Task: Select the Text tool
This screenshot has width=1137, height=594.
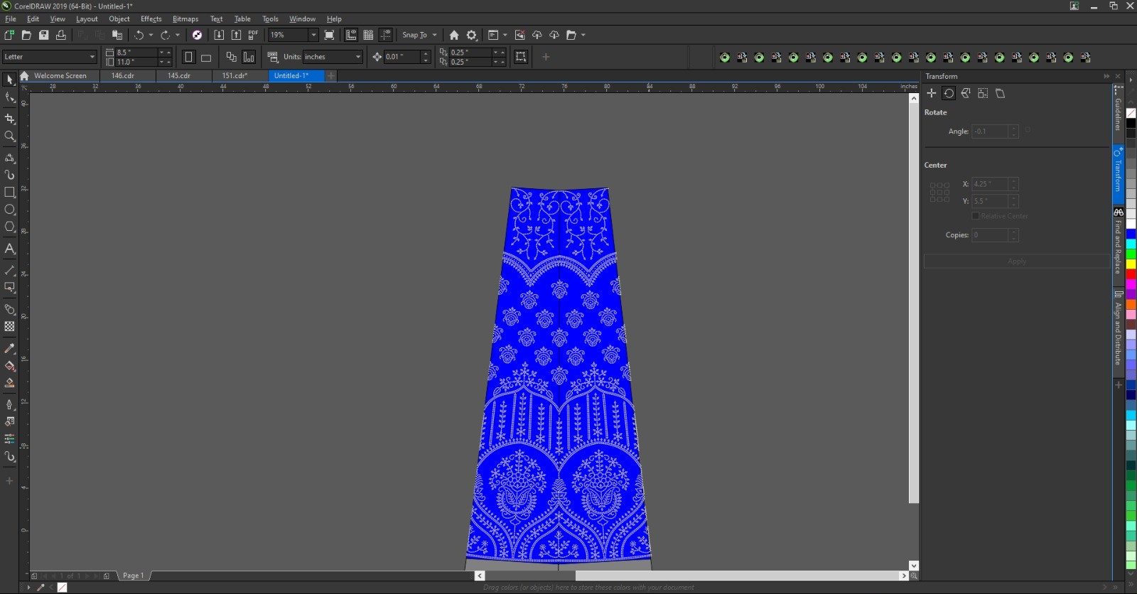Action: (x=9, y=249)
